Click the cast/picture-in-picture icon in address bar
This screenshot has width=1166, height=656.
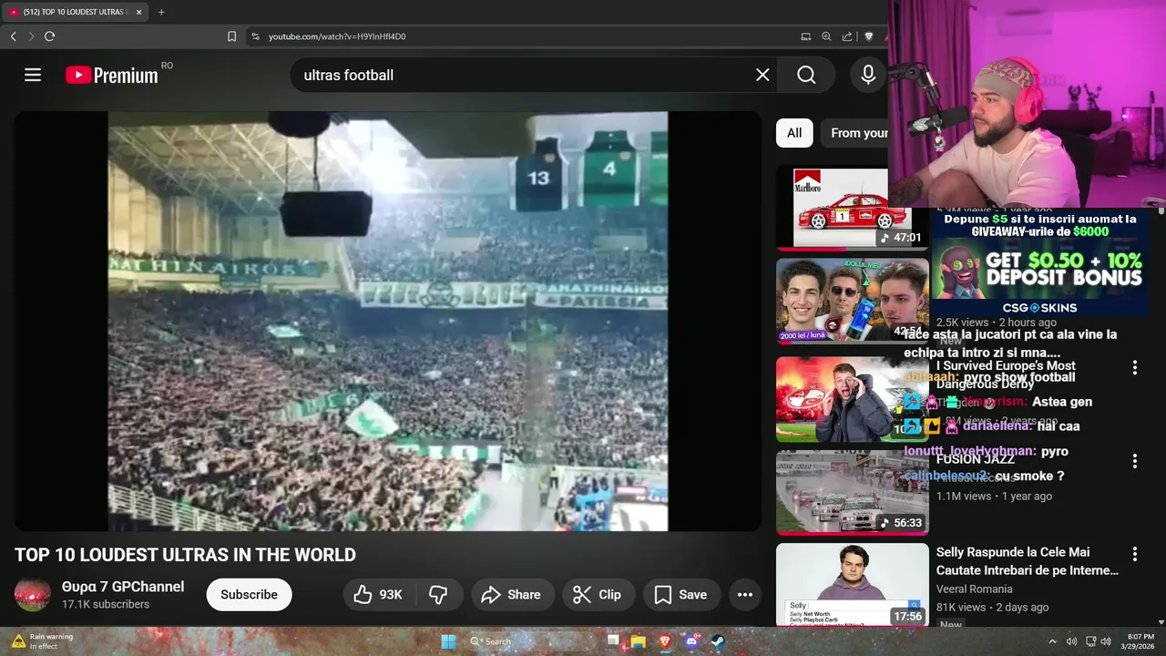coord(805,36)
